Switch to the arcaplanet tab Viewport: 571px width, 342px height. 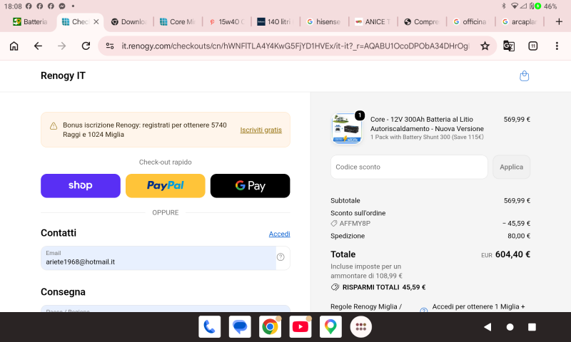pyautogui.click(x=519, y=22)
